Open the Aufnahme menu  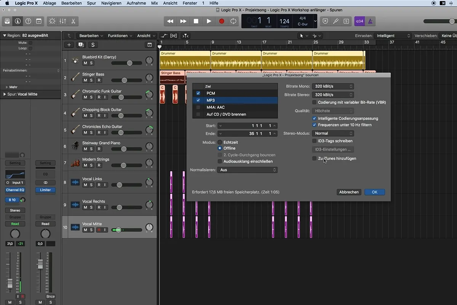pyautogui.click(x=136, y=3)
